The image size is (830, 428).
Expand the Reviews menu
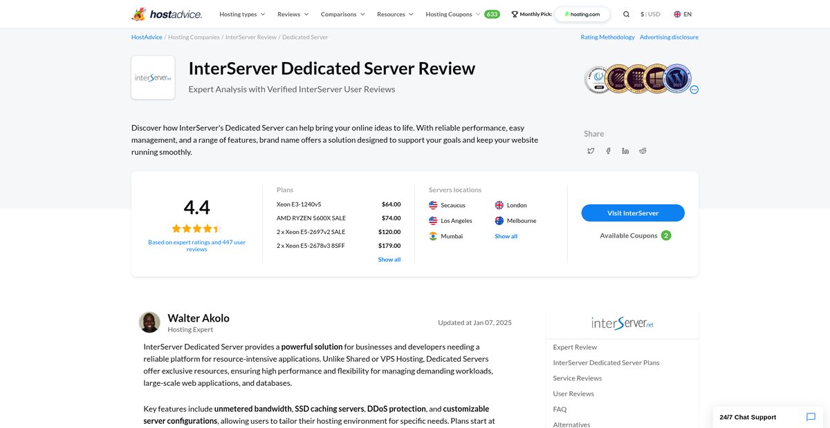pyautogui.click(x=293, y=14)
